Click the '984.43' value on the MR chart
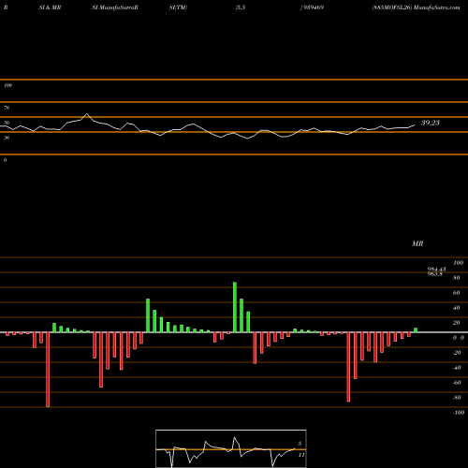 436,269
